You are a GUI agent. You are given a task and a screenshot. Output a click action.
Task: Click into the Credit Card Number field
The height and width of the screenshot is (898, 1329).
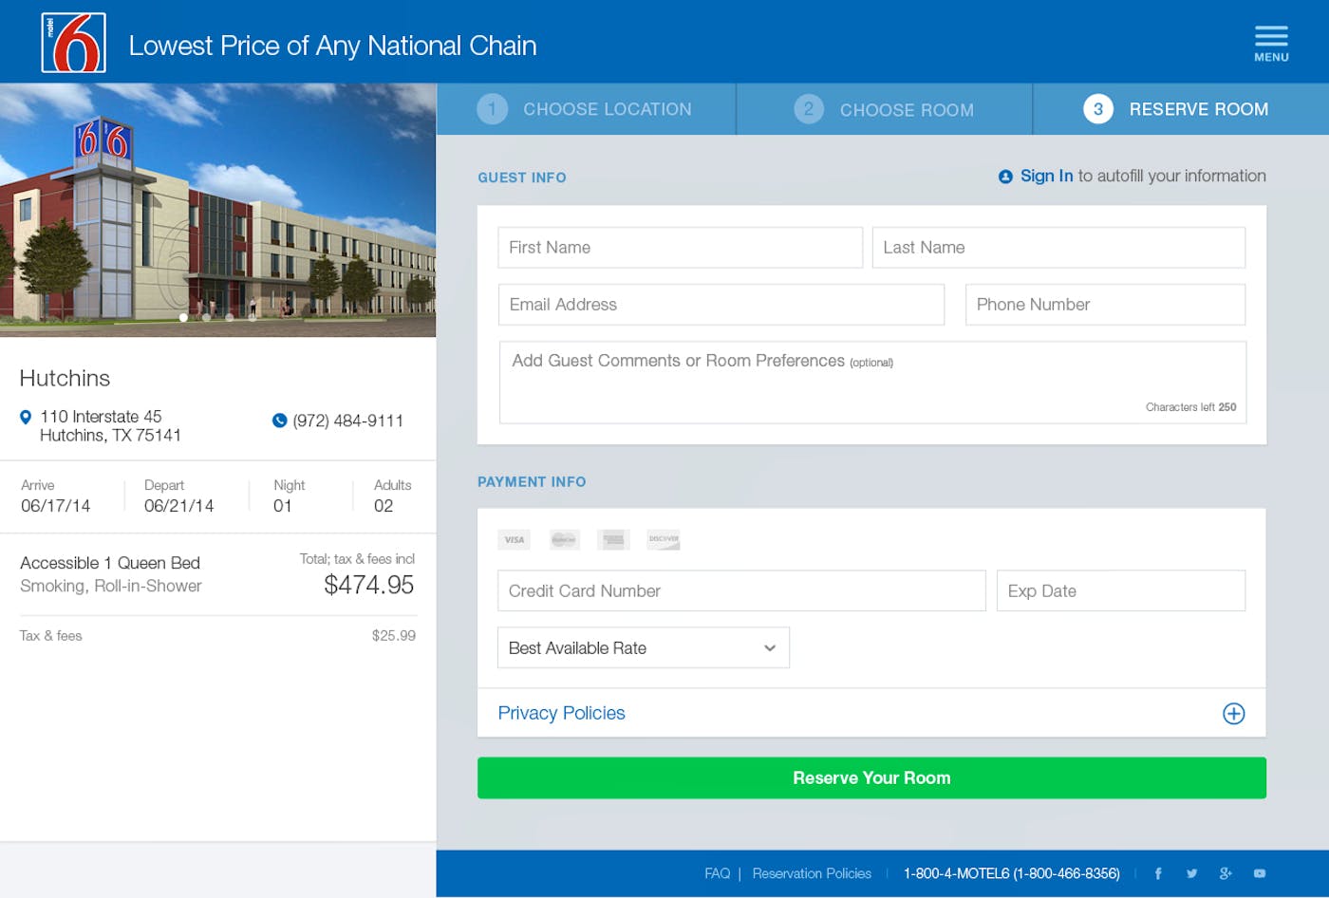(x=740, y=591)
